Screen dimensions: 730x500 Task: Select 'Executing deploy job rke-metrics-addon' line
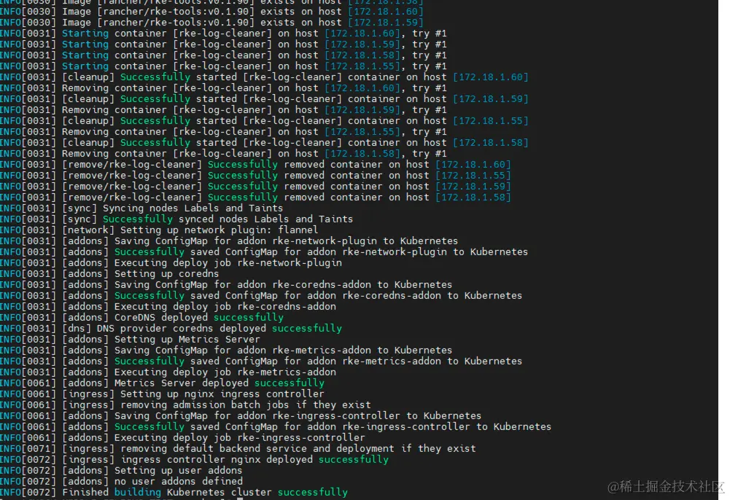(168, 372)
